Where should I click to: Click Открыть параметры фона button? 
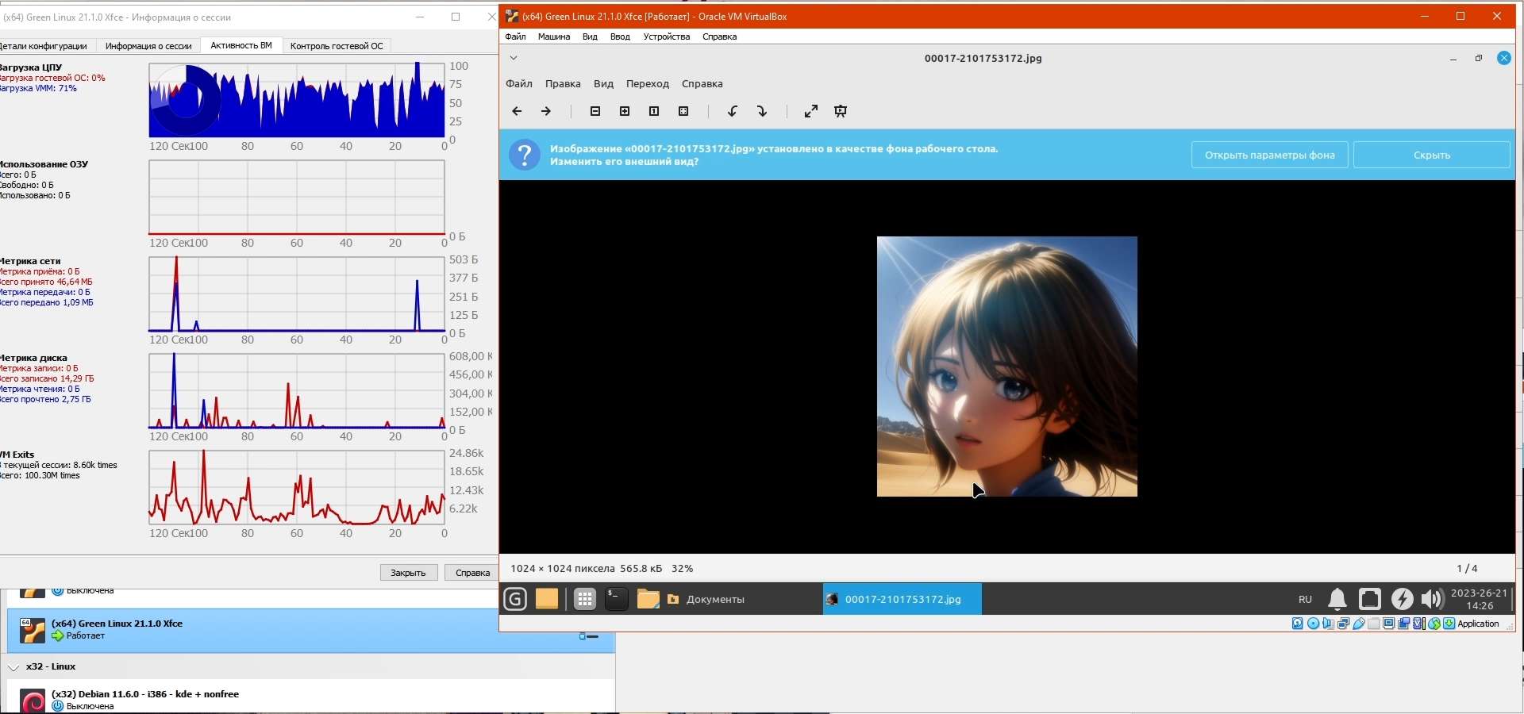coord(1269,155)
